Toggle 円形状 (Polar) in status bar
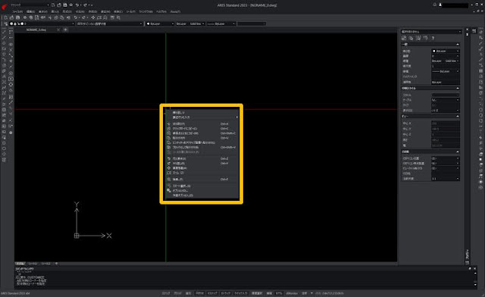This screenshot has height=297, width=485. [199, 293]
